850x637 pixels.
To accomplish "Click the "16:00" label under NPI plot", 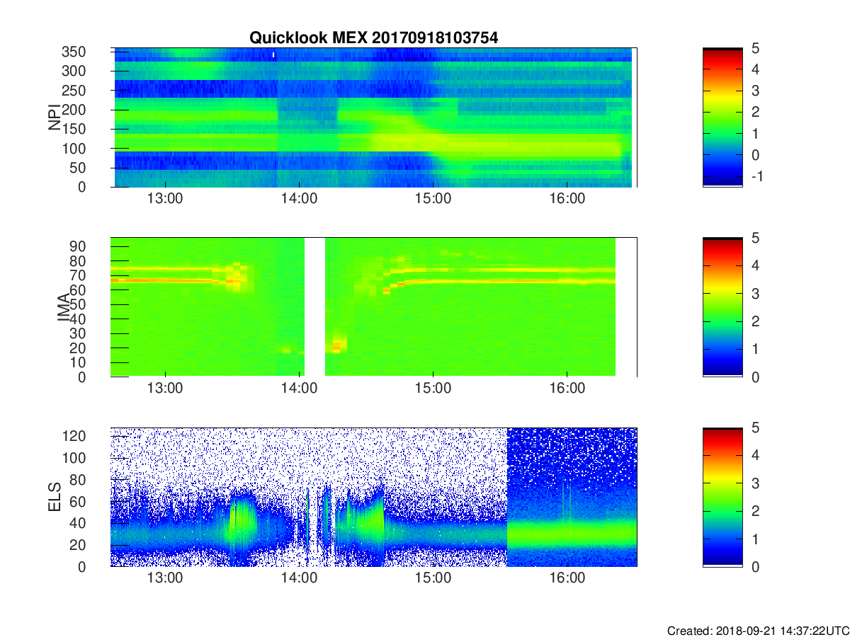I will coord(567,200).
